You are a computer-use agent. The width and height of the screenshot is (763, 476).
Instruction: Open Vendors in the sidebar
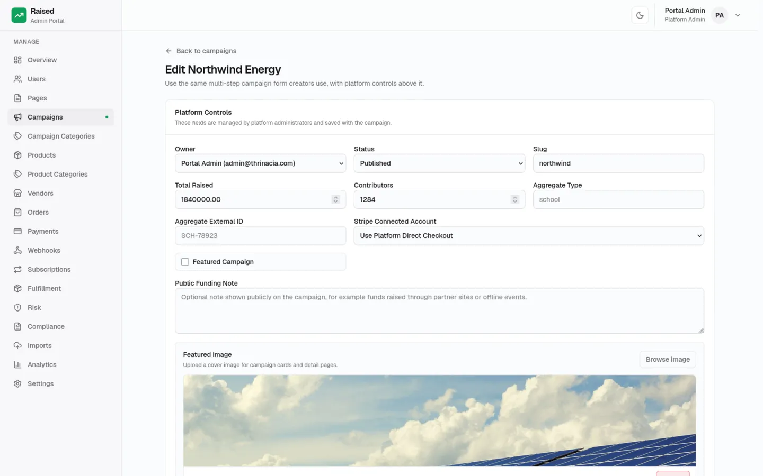pos(60,193)
